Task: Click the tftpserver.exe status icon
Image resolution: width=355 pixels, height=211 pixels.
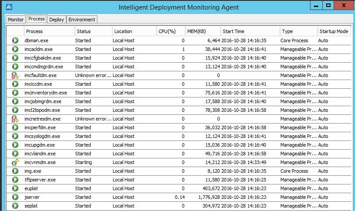Action: [x=15, y=180]
